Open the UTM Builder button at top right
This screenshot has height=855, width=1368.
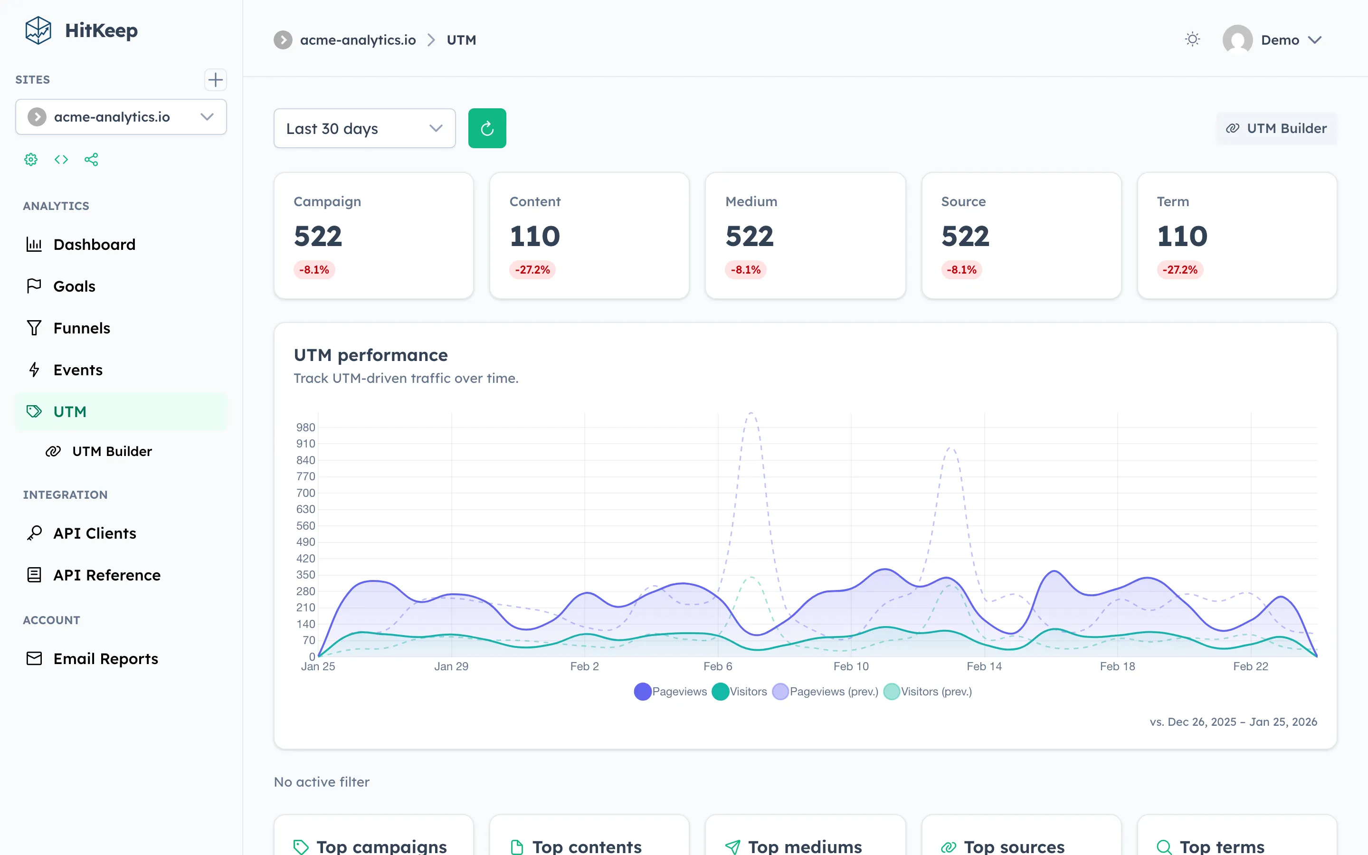pos(1276,128)
